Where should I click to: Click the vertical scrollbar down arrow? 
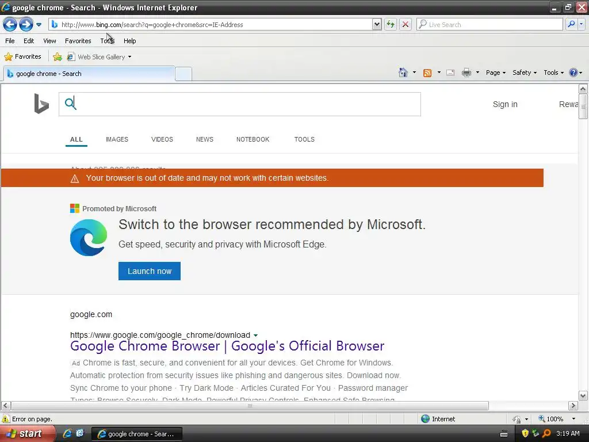pyautogui.click(x=583, y=395)
